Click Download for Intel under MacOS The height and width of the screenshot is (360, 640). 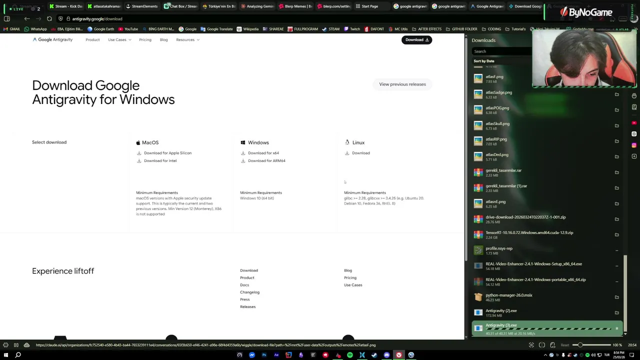(x=156, y=160)
